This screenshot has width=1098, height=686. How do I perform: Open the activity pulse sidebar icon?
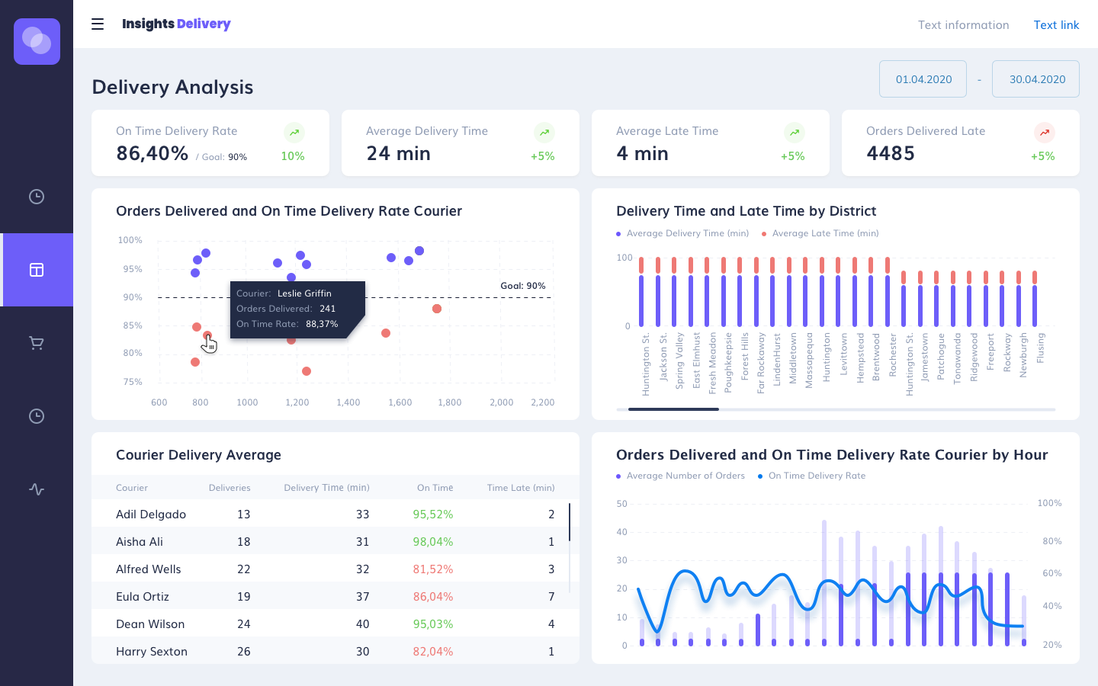click(37, 489)
